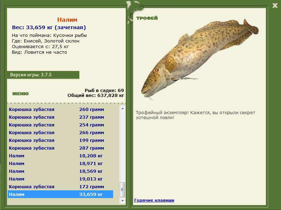Close the trophy window with X
Image resolution: width=281 pixels, height=210 pixels.
click(275, 5)
